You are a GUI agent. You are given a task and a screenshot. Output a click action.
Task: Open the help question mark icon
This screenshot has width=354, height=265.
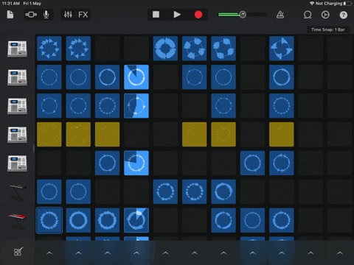(344, 15)
